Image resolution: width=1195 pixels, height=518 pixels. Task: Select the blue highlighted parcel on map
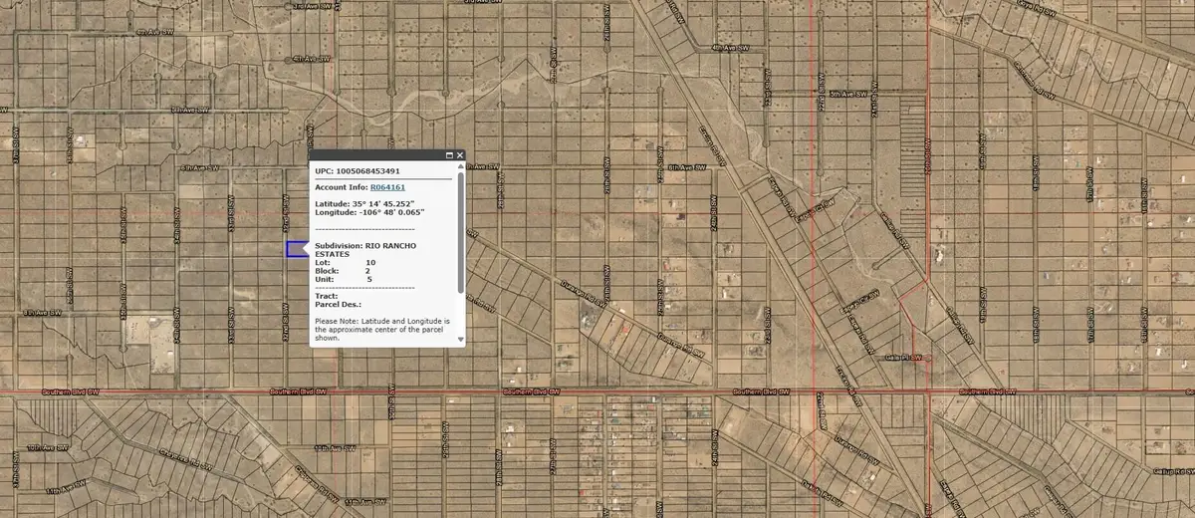click(296, 250)
